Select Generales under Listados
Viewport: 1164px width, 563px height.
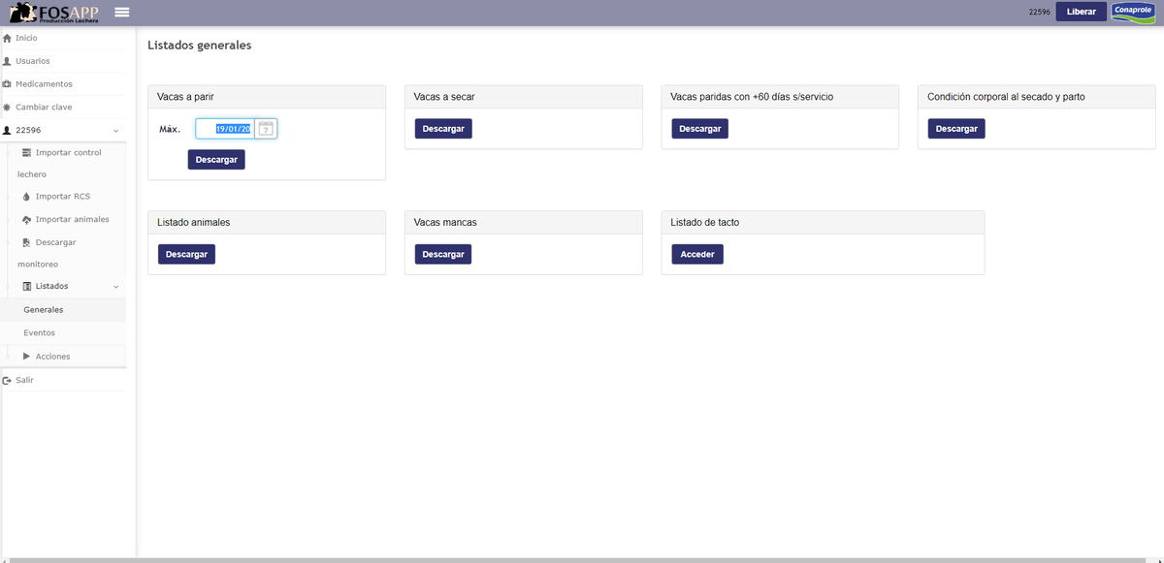63,310
